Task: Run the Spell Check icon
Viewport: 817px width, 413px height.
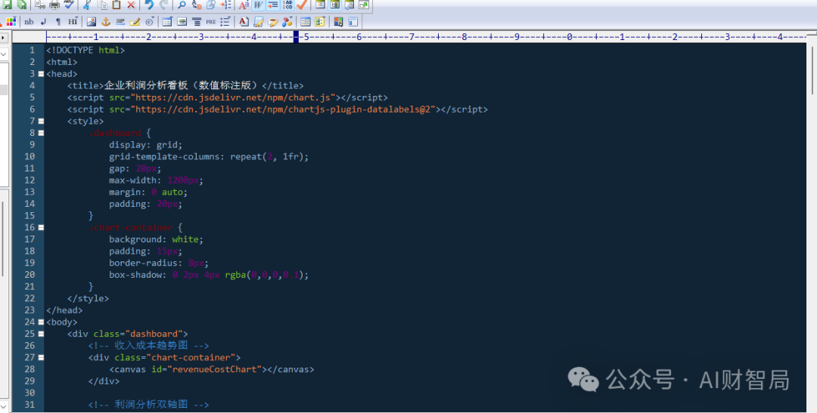Action: pos(69,5)
